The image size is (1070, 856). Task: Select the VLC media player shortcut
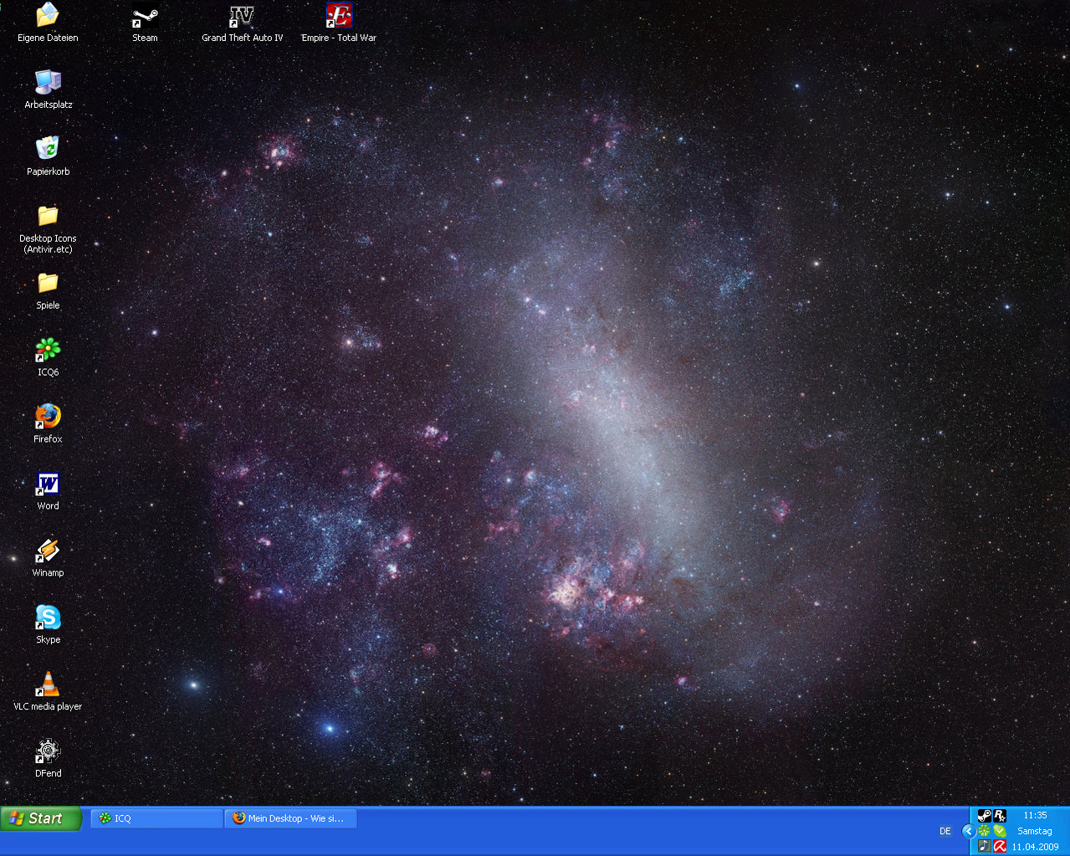pyautogui.click(x=48, y=684)
